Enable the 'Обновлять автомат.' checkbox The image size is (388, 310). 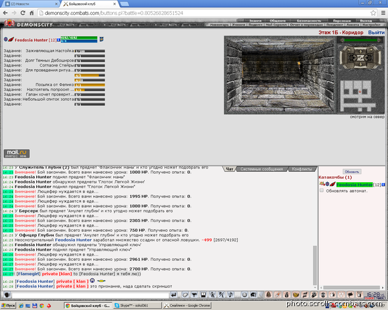[321, 191]
